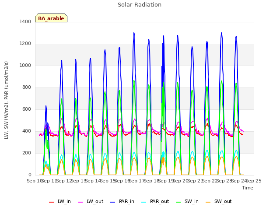Click the 200 y-axis tick label

coord(27,153)
